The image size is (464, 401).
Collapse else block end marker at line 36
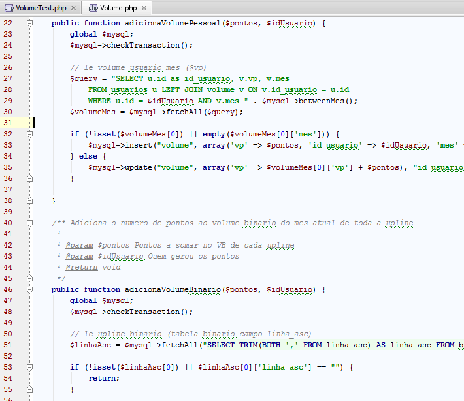click(x=29, y=178)
